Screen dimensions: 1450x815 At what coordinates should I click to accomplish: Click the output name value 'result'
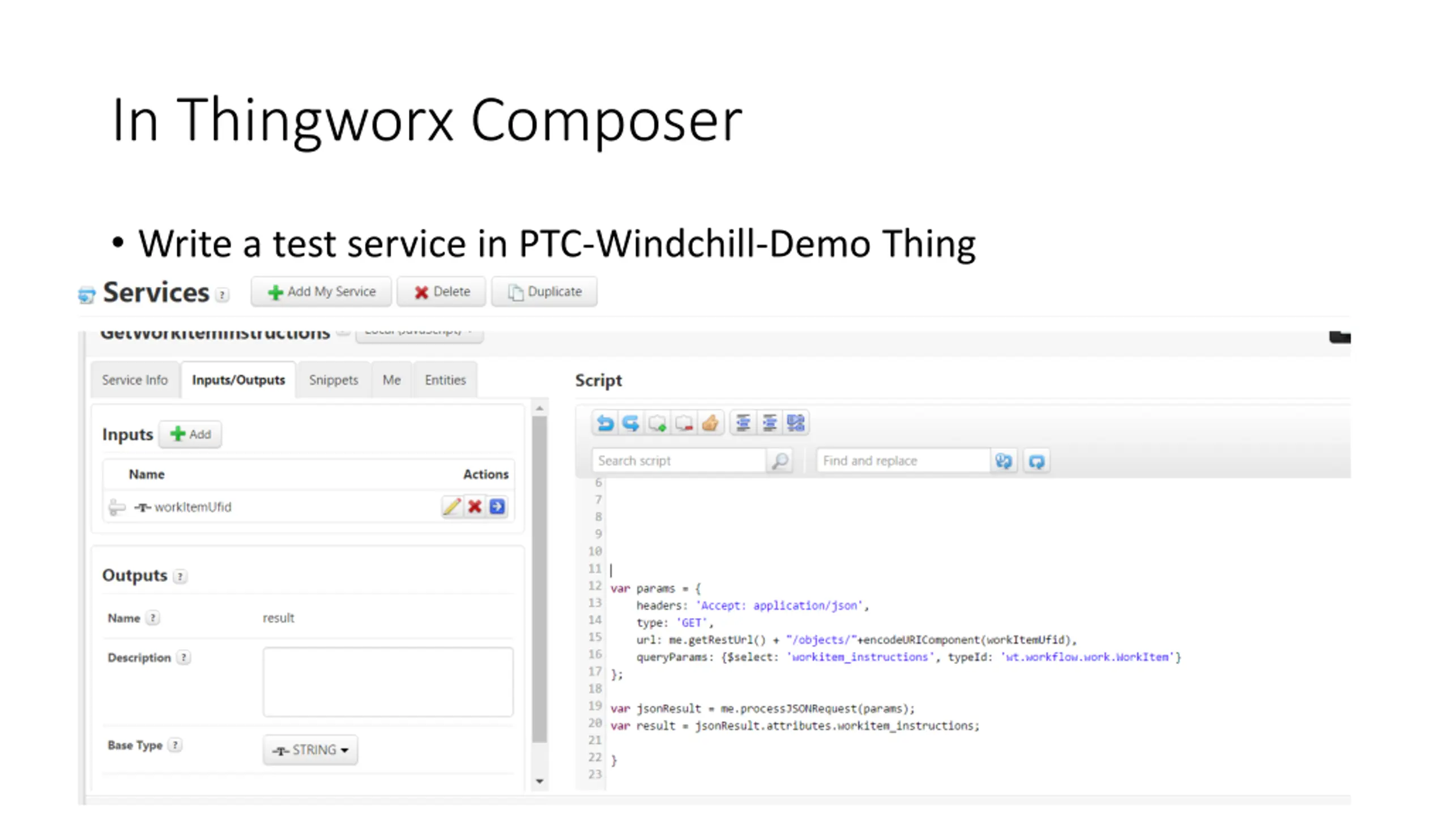point(278,618)
